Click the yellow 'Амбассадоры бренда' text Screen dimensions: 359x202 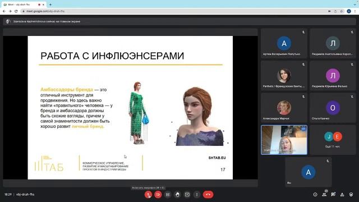[67, 90]
